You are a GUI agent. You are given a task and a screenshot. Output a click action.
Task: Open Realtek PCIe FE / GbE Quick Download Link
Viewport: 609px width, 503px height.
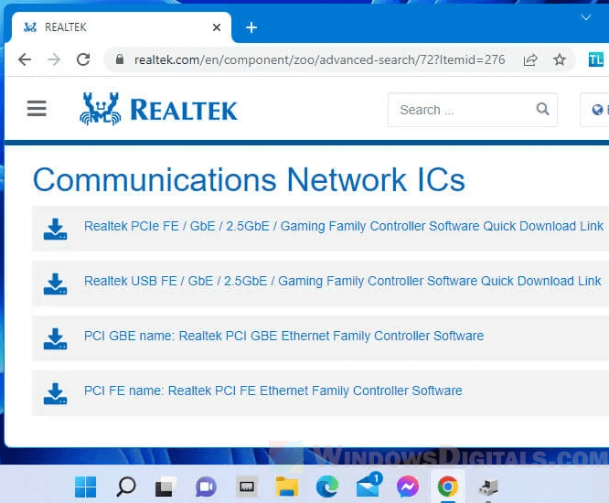click(x=343, y=226)
